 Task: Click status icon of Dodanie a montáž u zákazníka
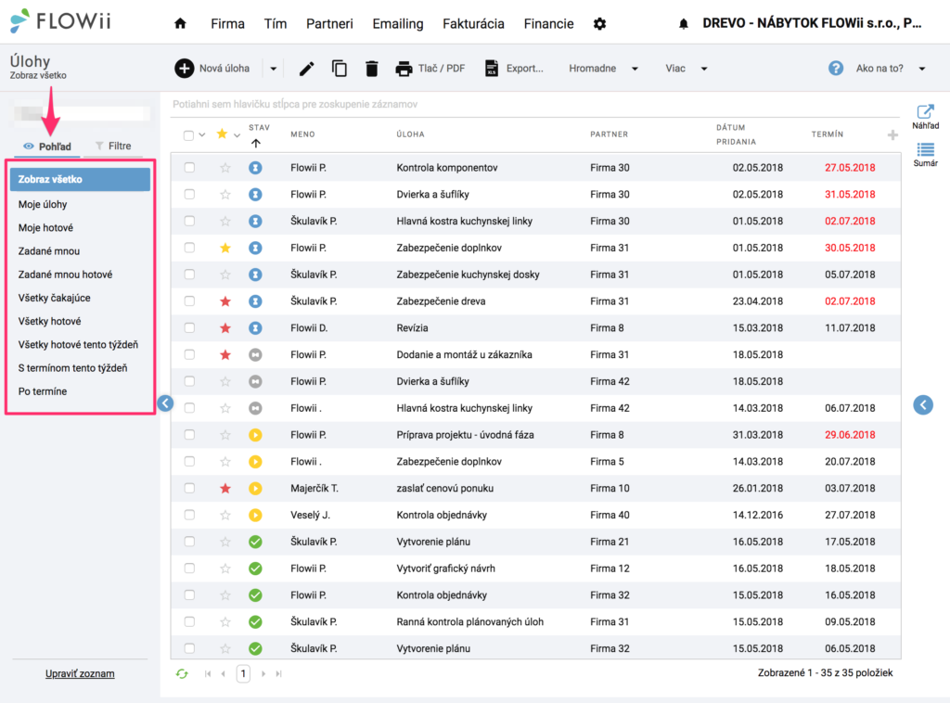[x=256, y=354]
